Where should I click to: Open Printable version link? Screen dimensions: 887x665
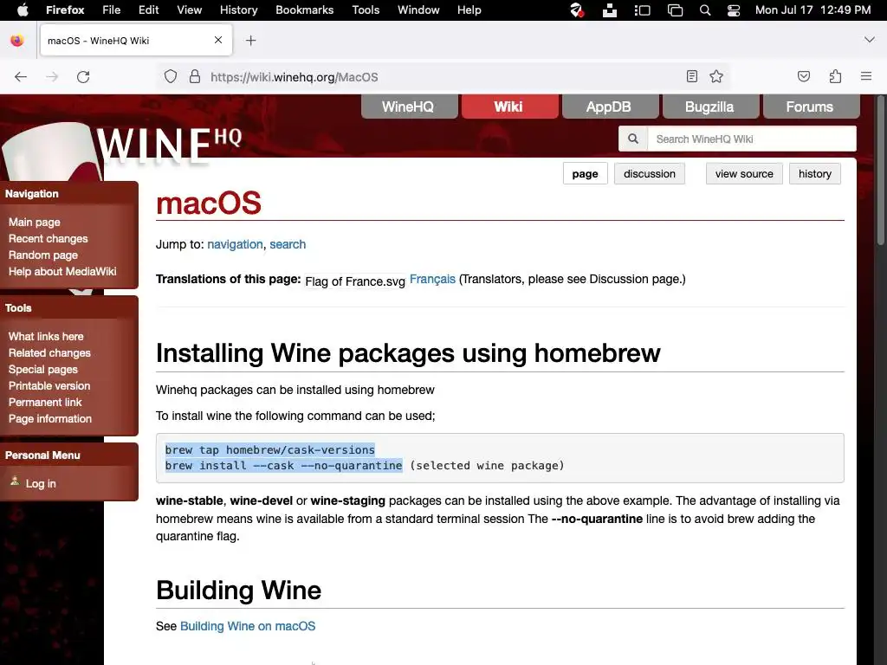pos(49,385)
